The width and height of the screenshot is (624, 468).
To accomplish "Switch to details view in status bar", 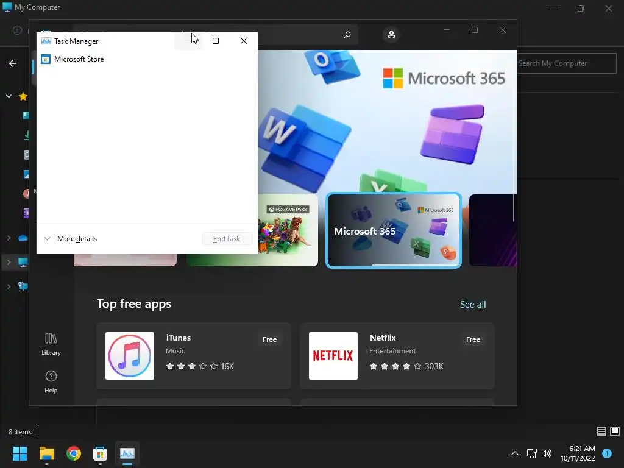I will [601, 431].
